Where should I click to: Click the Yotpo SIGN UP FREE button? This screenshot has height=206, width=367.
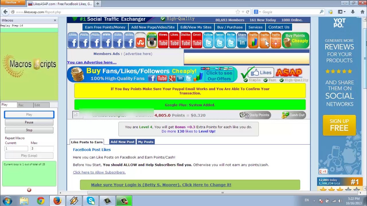[339, 125]
